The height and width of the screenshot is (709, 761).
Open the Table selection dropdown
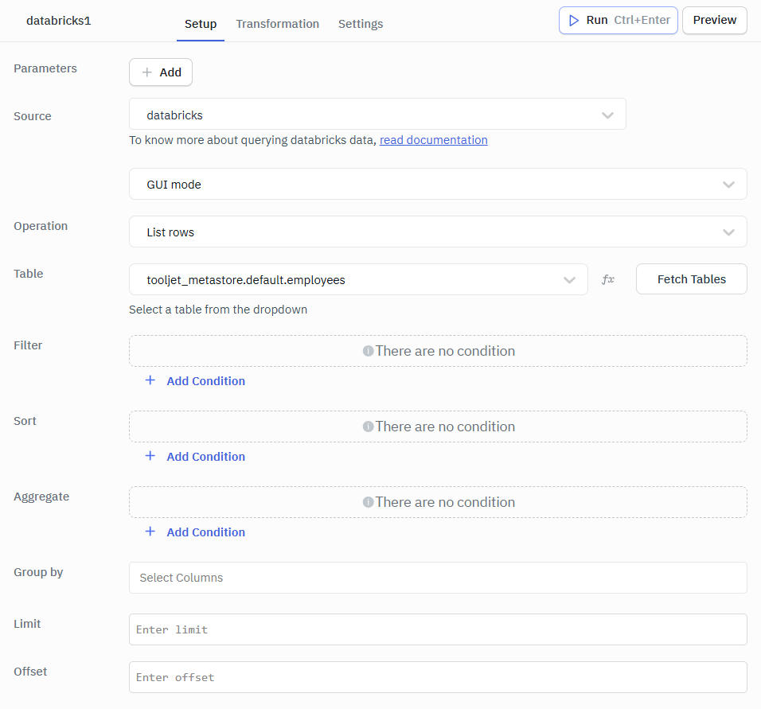tap(358, 279)
